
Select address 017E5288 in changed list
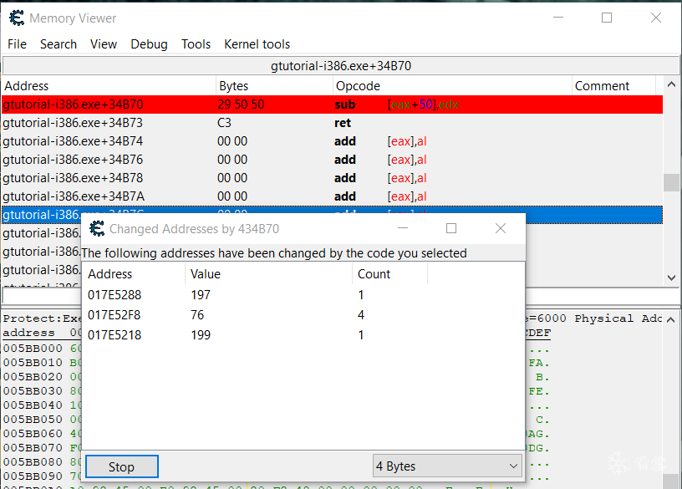[x=115, y=295]
